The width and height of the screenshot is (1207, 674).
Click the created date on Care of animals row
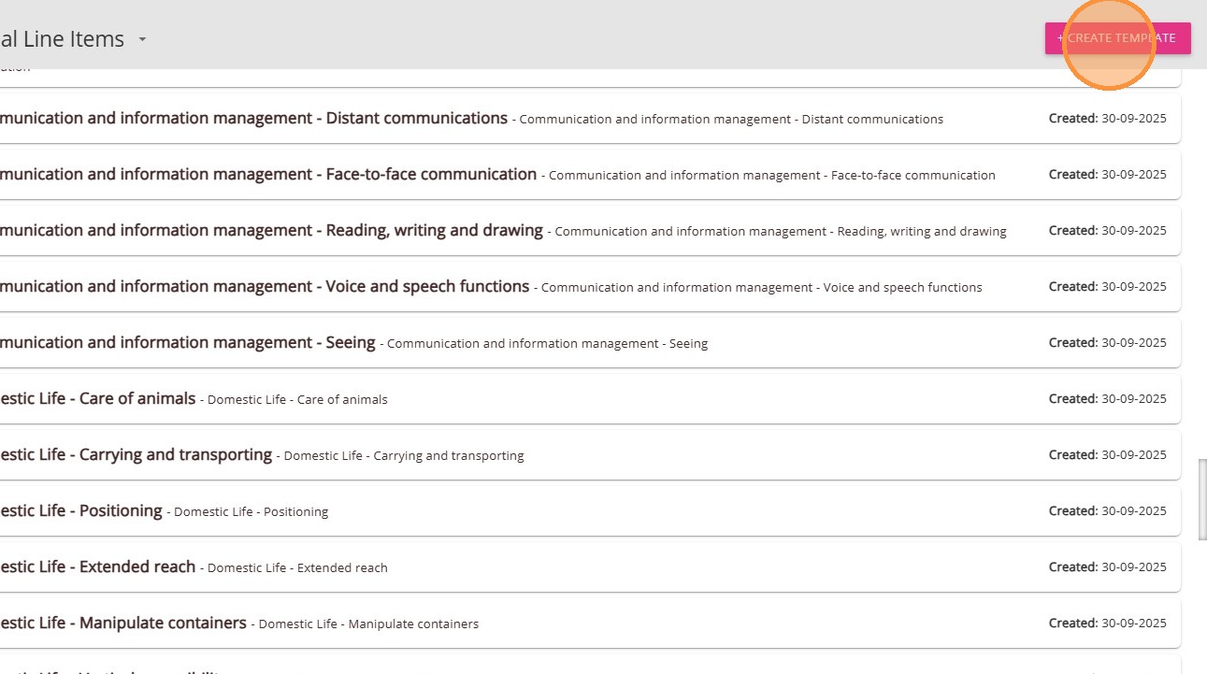(x=1107, y=398)
